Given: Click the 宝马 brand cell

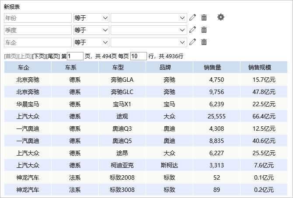Looking at the screenshot, I should click(x=169, y=104).
